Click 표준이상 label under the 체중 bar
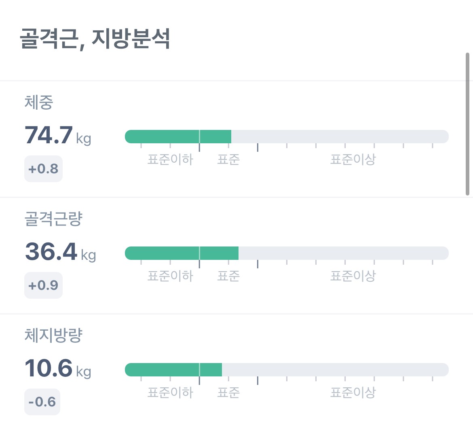 click(353, 159)
